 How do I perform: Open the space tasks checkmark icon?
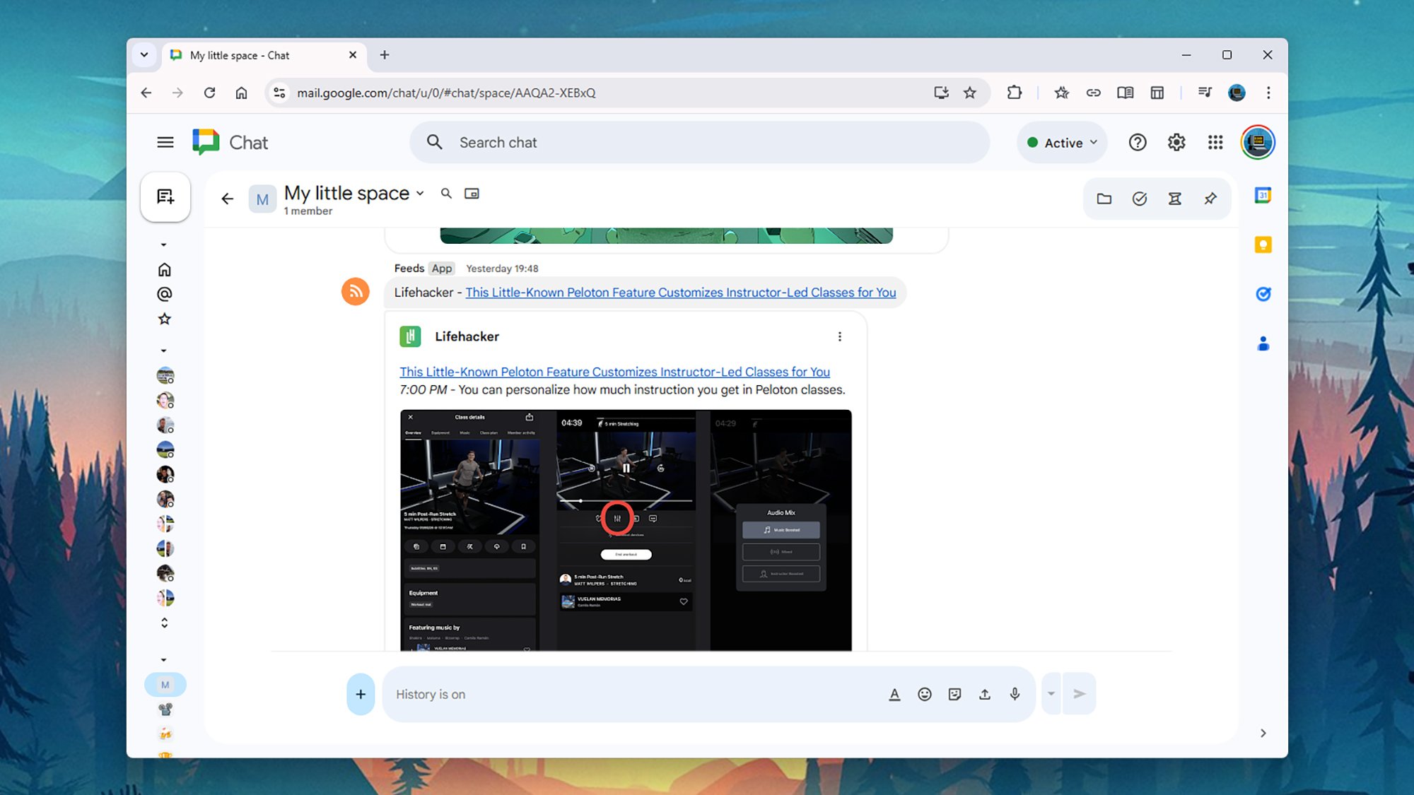point(1139,199)
